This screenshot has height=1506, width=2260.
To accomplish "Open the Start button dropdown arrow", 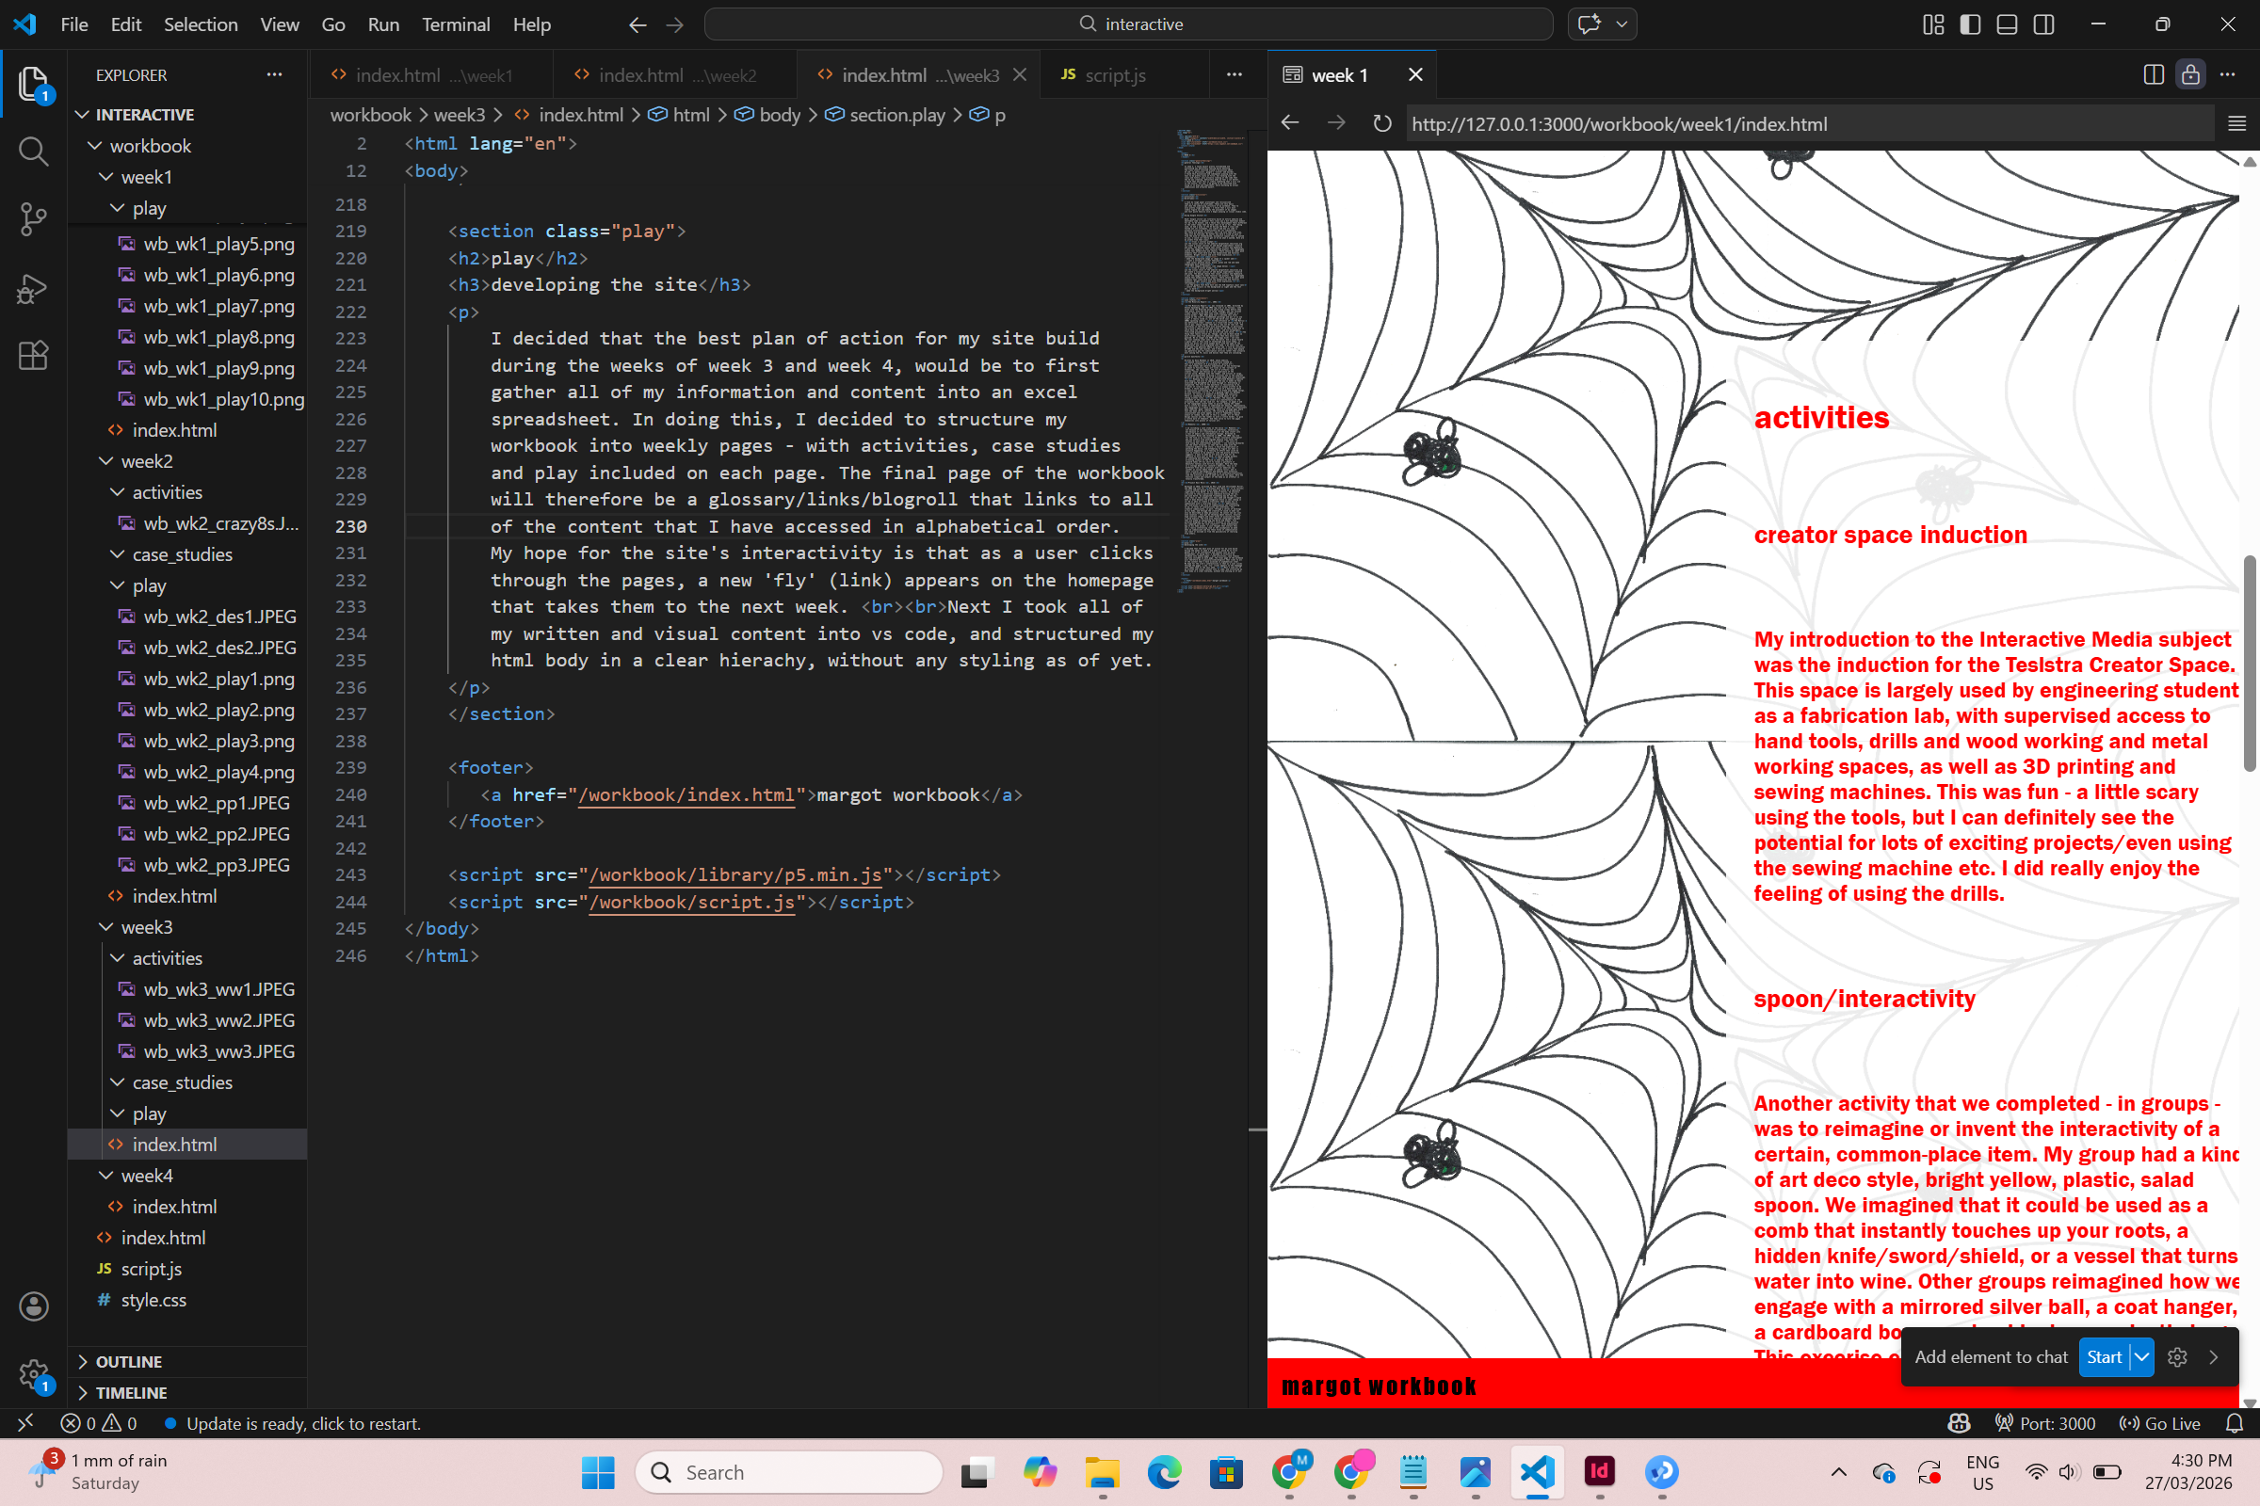I will [x=2141, y=1357].
